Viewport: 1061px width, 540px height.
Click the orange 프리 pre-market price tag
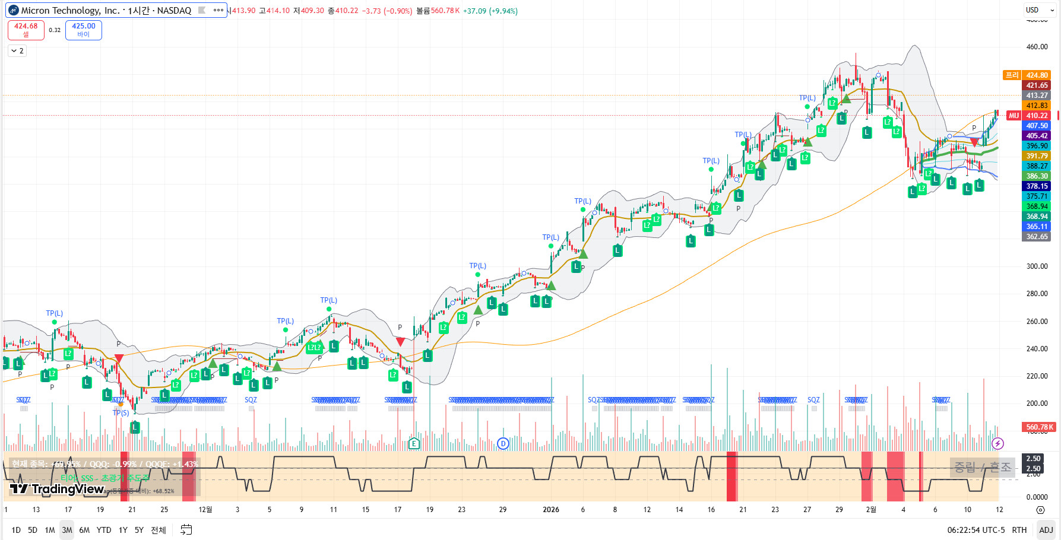tap(1012, 75)
